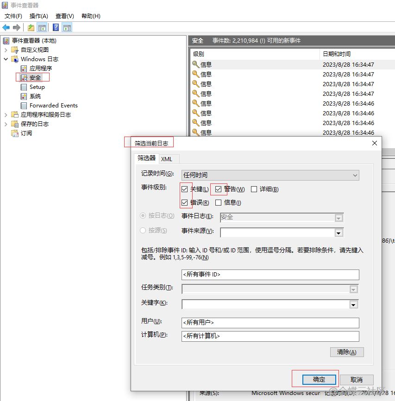This screenshot has height=401, width=395.
Task: Toggle the 警告 warning checkbox
Action: tap(219, 189)
